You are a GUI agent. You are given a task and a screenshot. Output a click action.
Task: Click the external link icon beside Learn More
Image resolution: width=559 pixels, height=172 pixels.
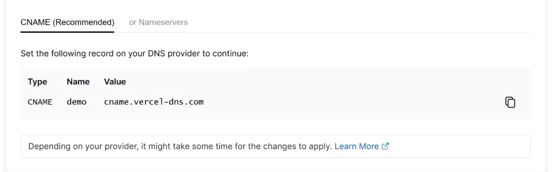[x=385, y=146]
